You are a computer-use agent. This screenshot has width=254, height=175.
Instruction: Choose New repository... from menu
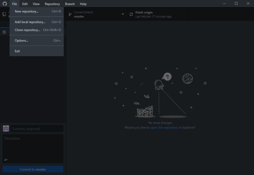click(x=37, y=11)
